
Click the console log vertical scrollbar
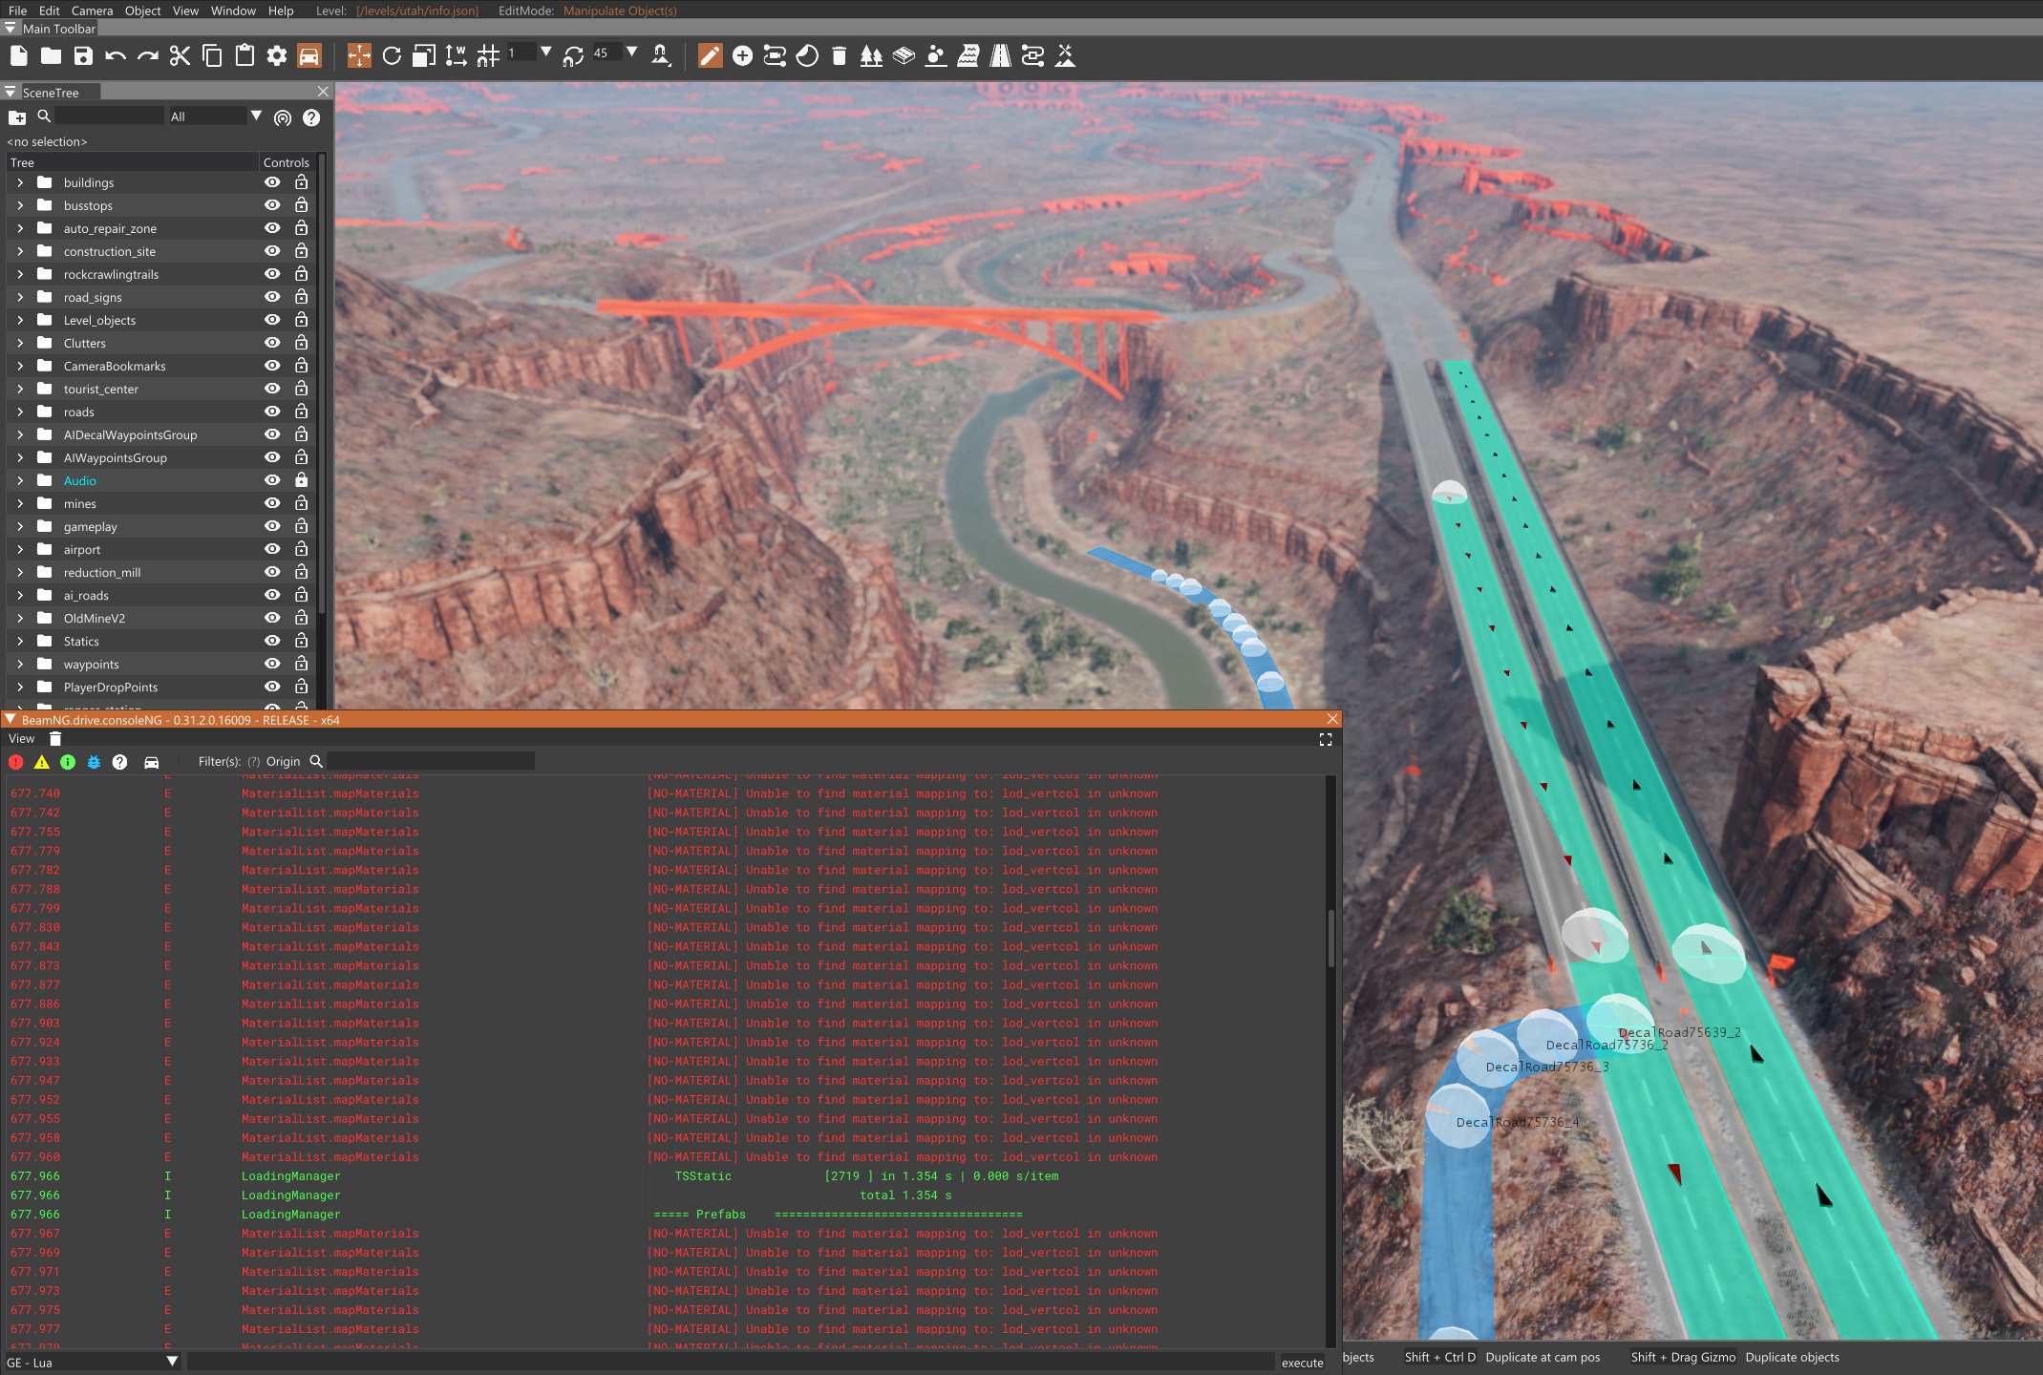[x=1330, y=939]
